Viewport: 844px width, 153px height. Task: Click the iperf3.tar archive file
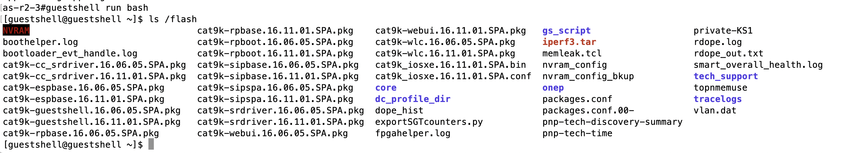coord(569,42)
